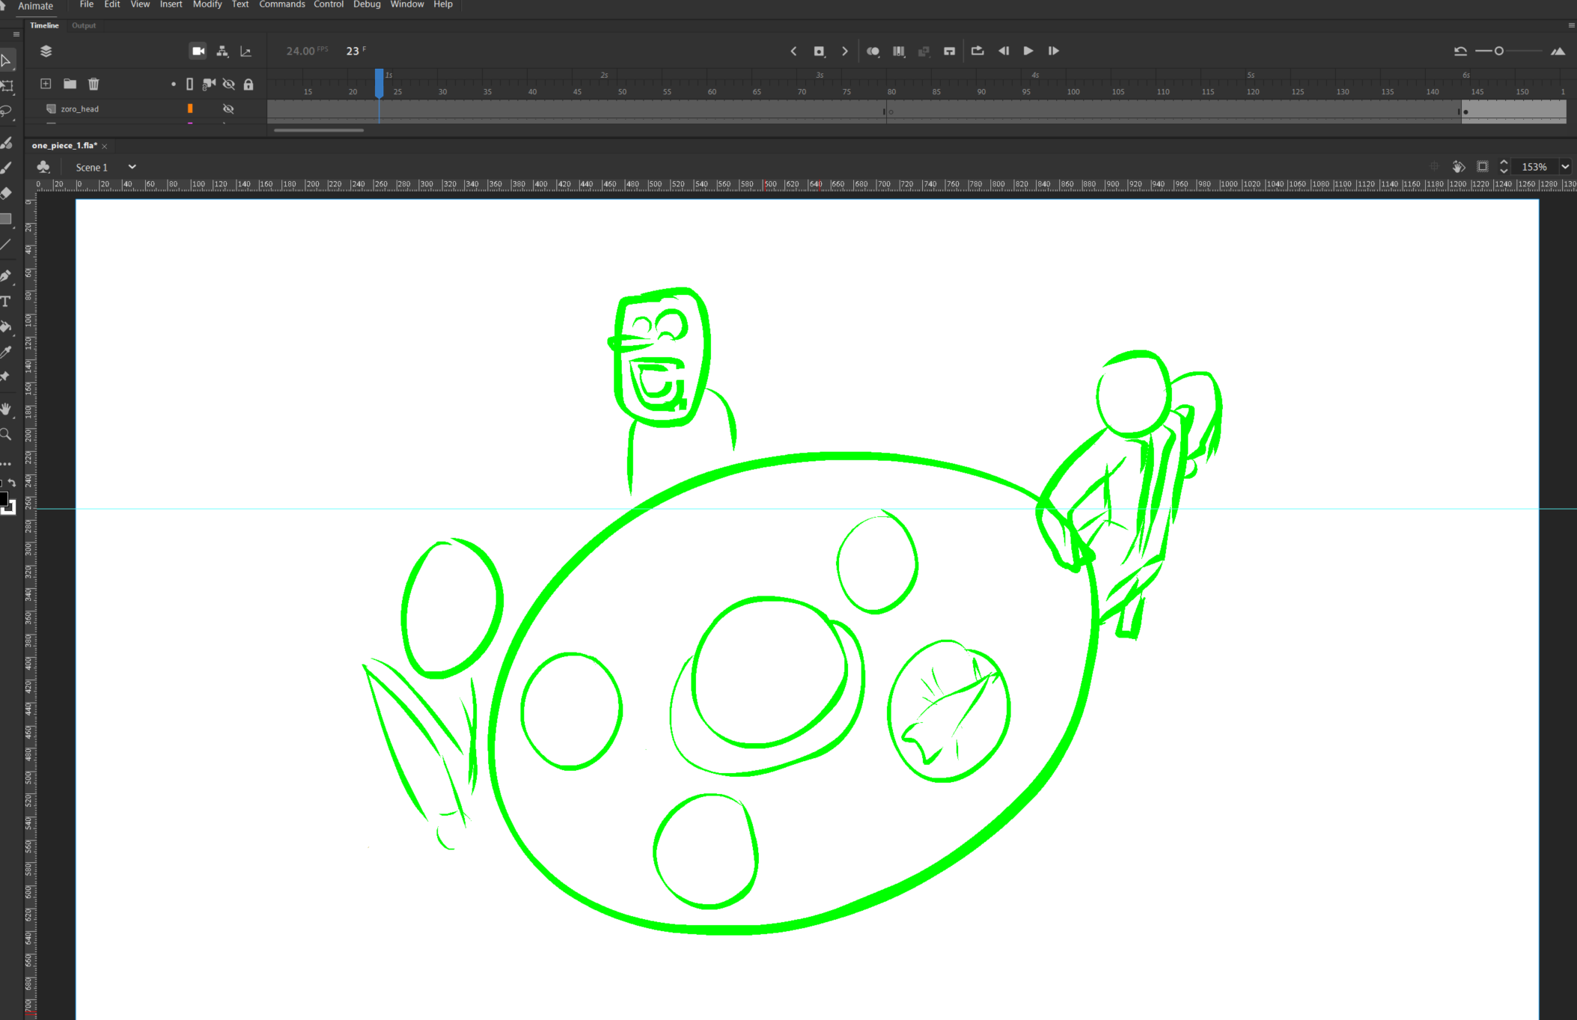
Task: Lock all layers with padlock icon
Action: [x=248, y=84]
